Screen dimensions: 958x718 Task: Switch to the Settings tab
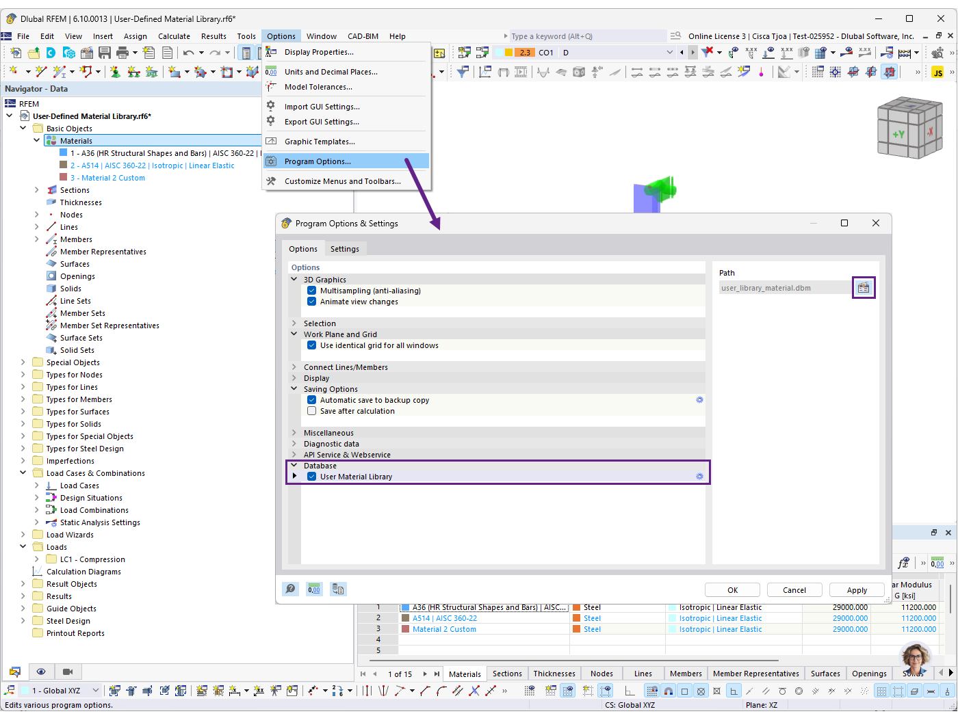point(346,248)
